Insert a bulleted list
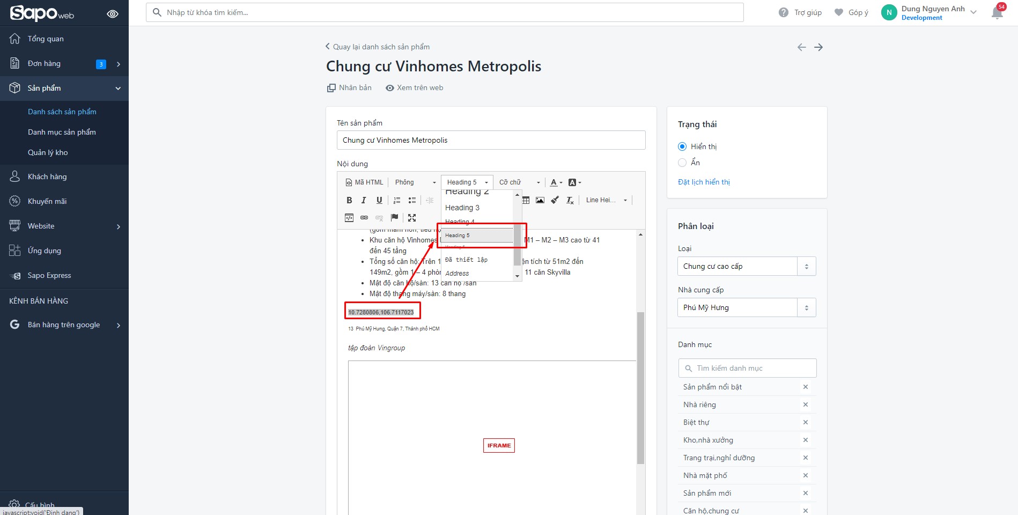Screen dimensions: 1018x515 [412, 200]
